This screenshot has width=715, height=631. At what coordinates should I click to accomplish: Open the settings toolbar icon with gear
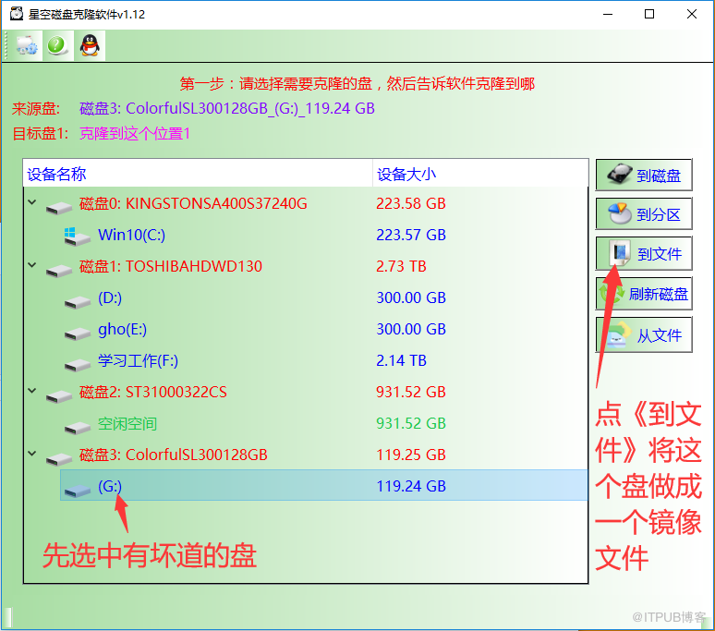click(x=27, y=45)
